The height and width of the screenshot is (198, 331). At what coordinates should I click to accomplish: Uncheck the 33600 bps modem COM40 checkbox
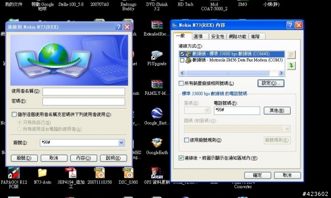pyautogui.click(x=182, y=54)
